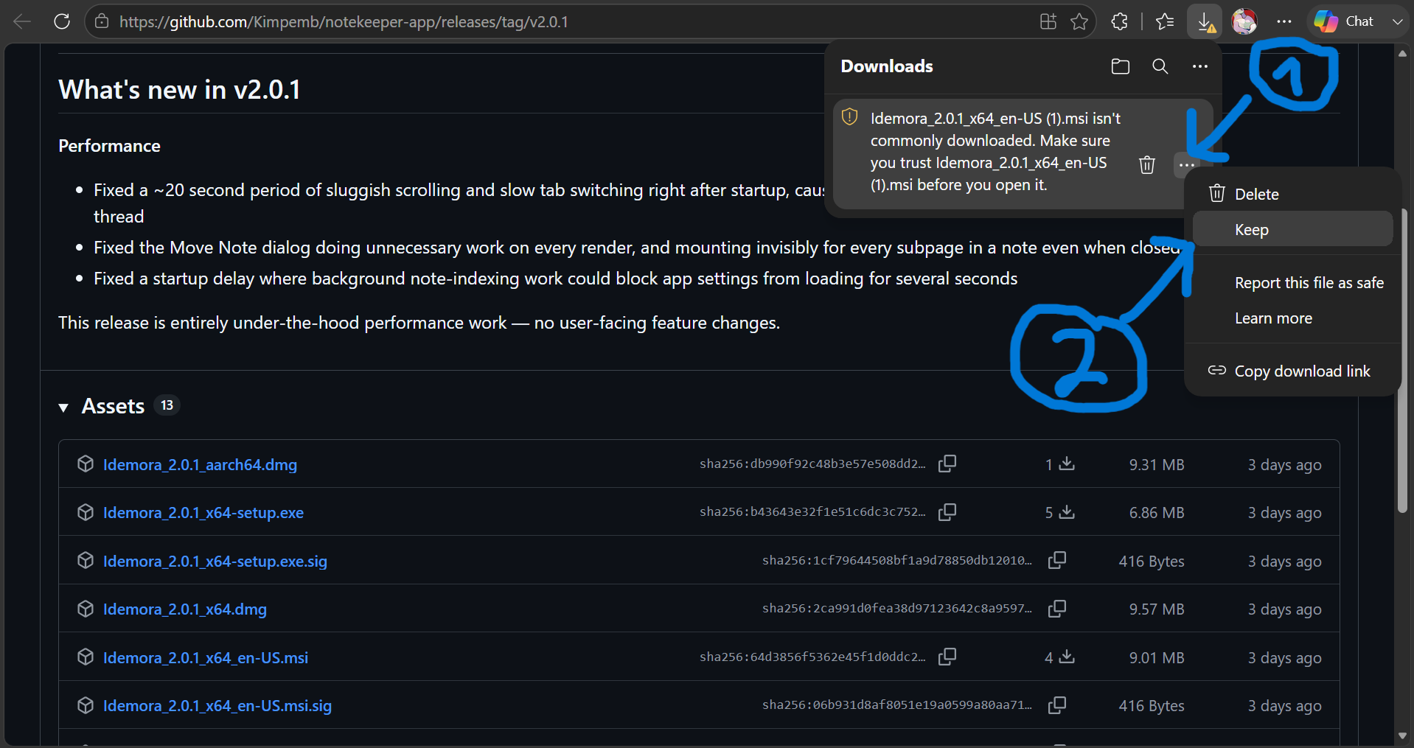Copy sha256 for x64_en-US.msi.sig asset
The width and height of the screenshot is (1414, 748).
pos(1057,705)
